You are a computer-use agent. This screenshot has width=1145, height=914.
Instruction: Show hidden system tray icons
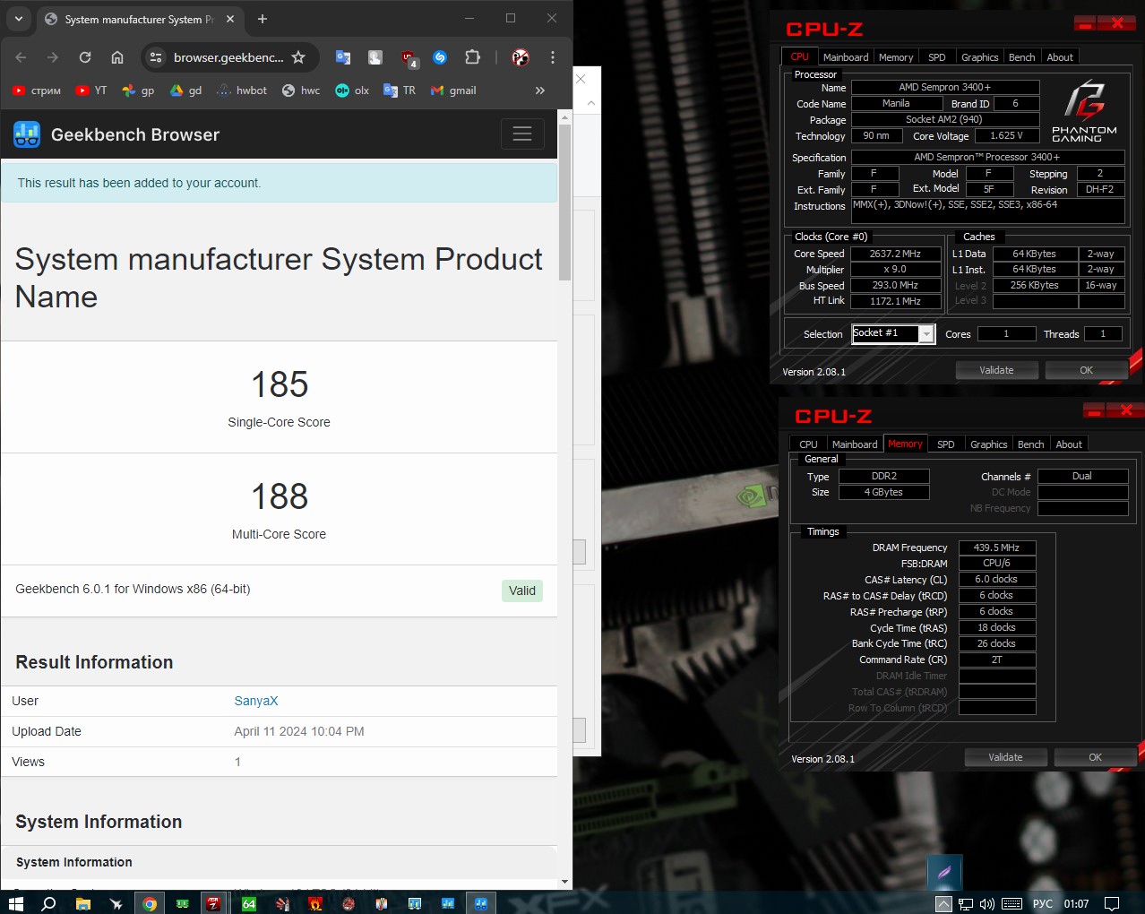coord(943,903)
